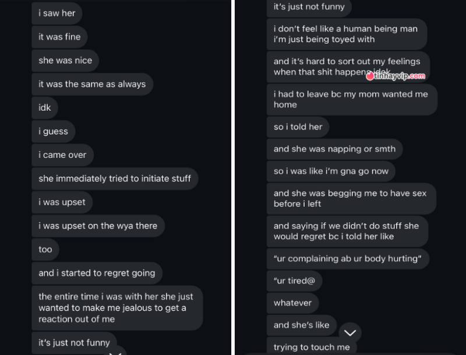Image resolution: width=466 pixels, height=355 pixels.
Task: Select the "whatever" message bubble
Action: (x=293, y=303)
